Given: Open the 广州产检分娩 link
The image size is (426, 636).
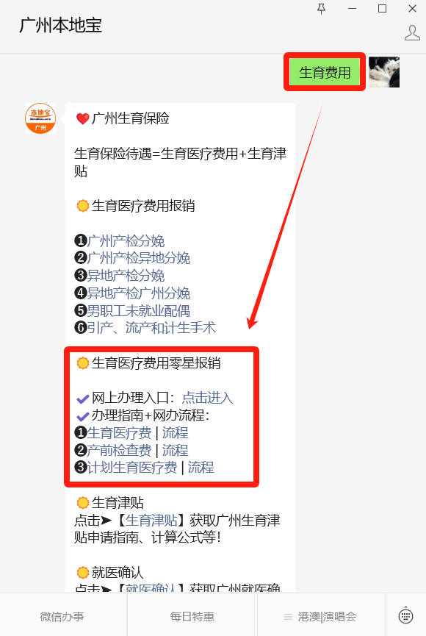Looking at the screenshot, I should pyautogui.click(x=126, y=241).
